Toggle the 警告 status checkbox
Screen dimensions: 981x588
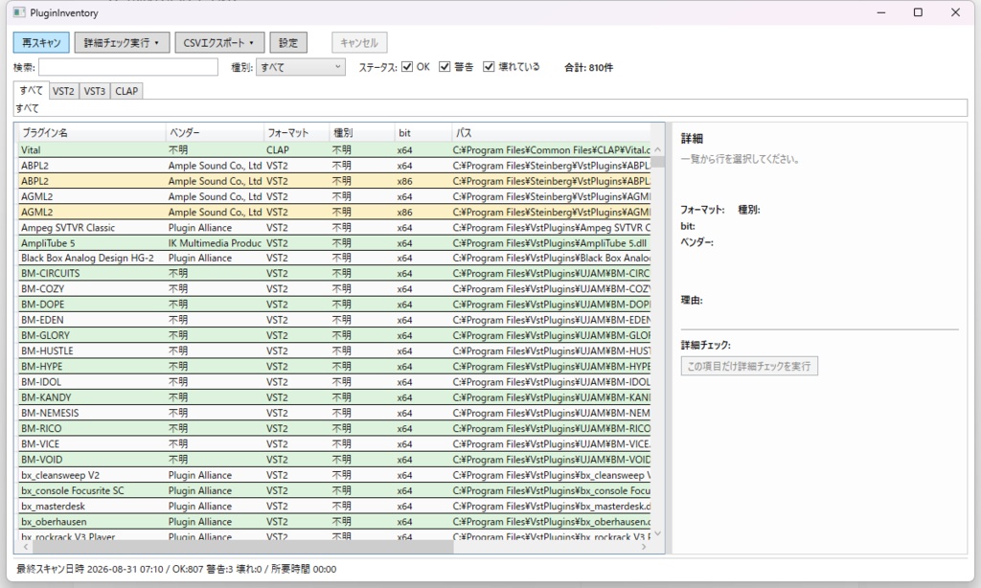(x=445, y=67)
